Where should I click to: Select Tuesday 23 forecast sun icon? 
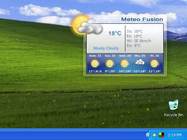tap(110, 63)
